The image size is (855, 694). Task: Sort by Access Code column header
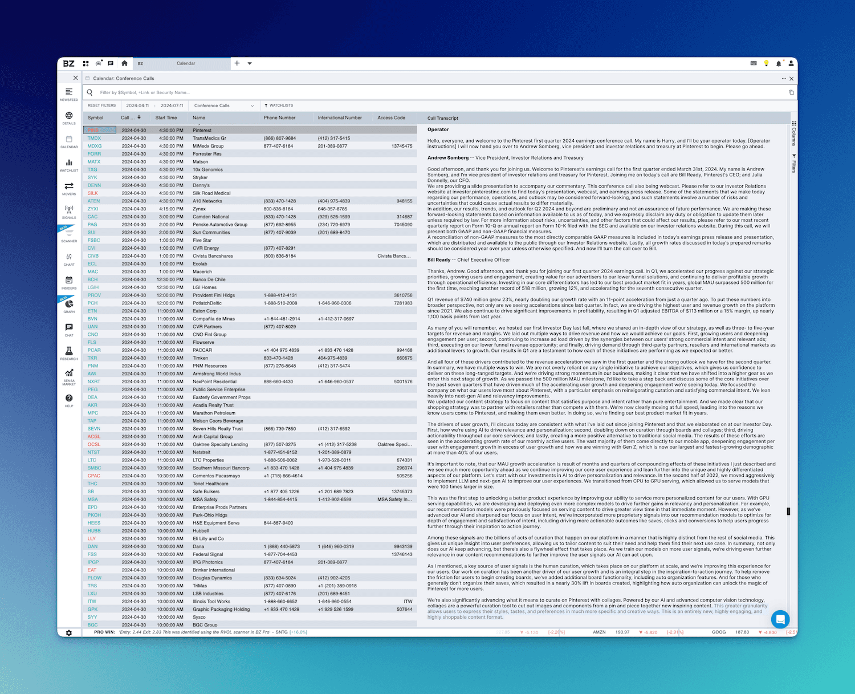click(392, 118)
